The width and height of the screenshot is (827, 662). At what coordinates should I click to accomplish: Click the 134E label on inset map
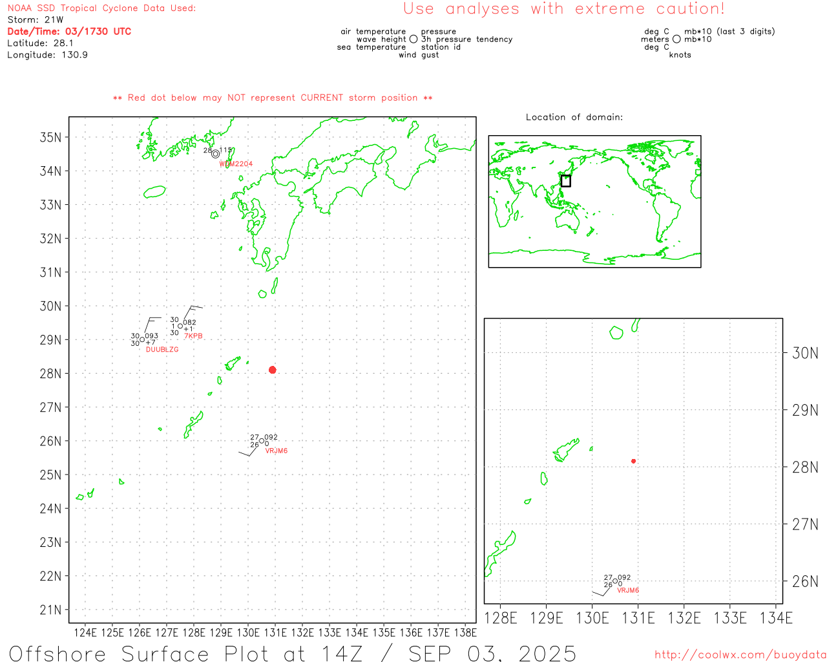click(776, 618)
